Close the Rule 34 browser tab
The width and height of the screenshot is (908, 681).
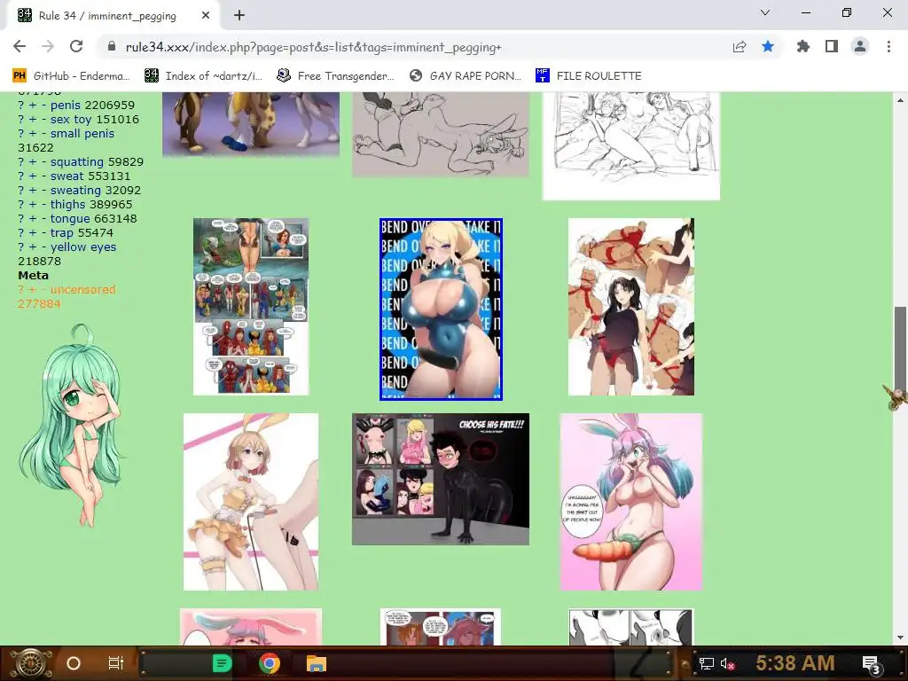click(x=206, y=16)
